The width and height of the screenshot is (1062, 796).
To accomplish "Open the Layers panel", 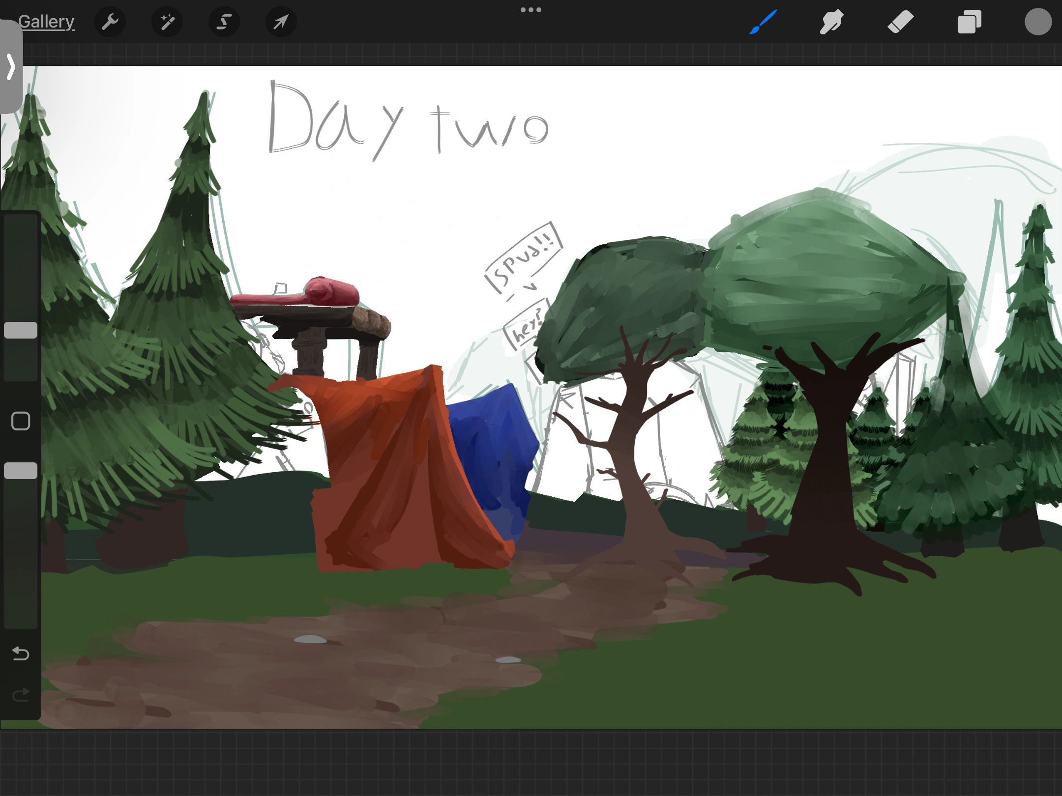I will (x=969, y=22).
